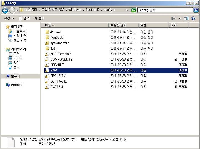Go back with the Back arrow button
The width and height of the screenshot is (200, 149).
(5, 10)
